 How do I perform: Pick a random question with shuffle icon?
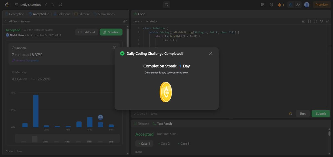click(60, 5)
